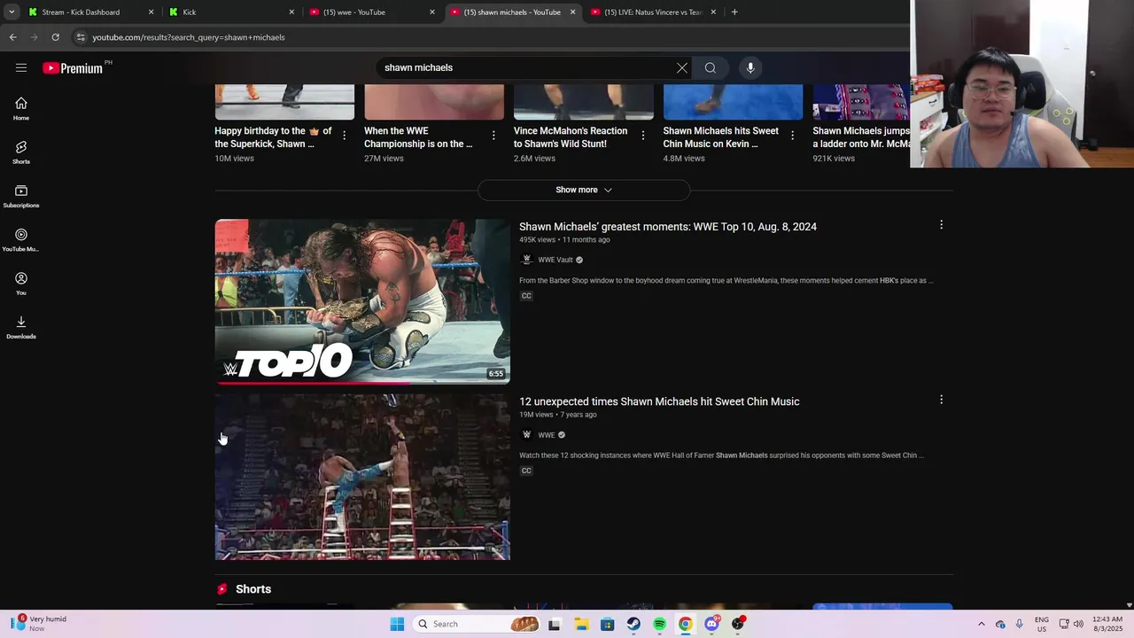The width and height of the screenshot is (1134, 638).
Task: Open Shawn Michaels hits Sweet Chin short title
Action: coord(721,137)
